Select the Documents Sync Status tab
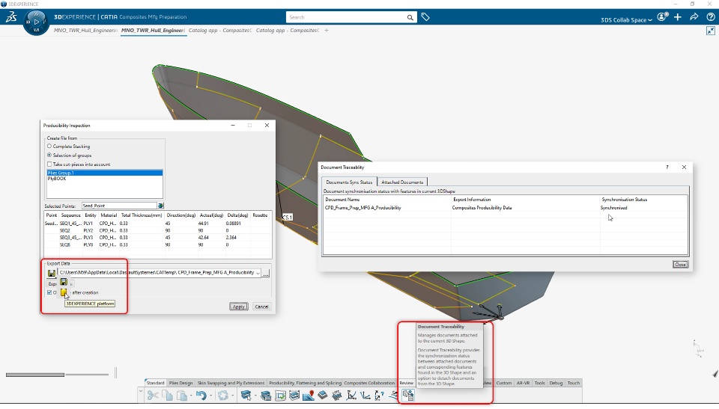The width and height of the screenshot is (719, 409). pos(349,182)
